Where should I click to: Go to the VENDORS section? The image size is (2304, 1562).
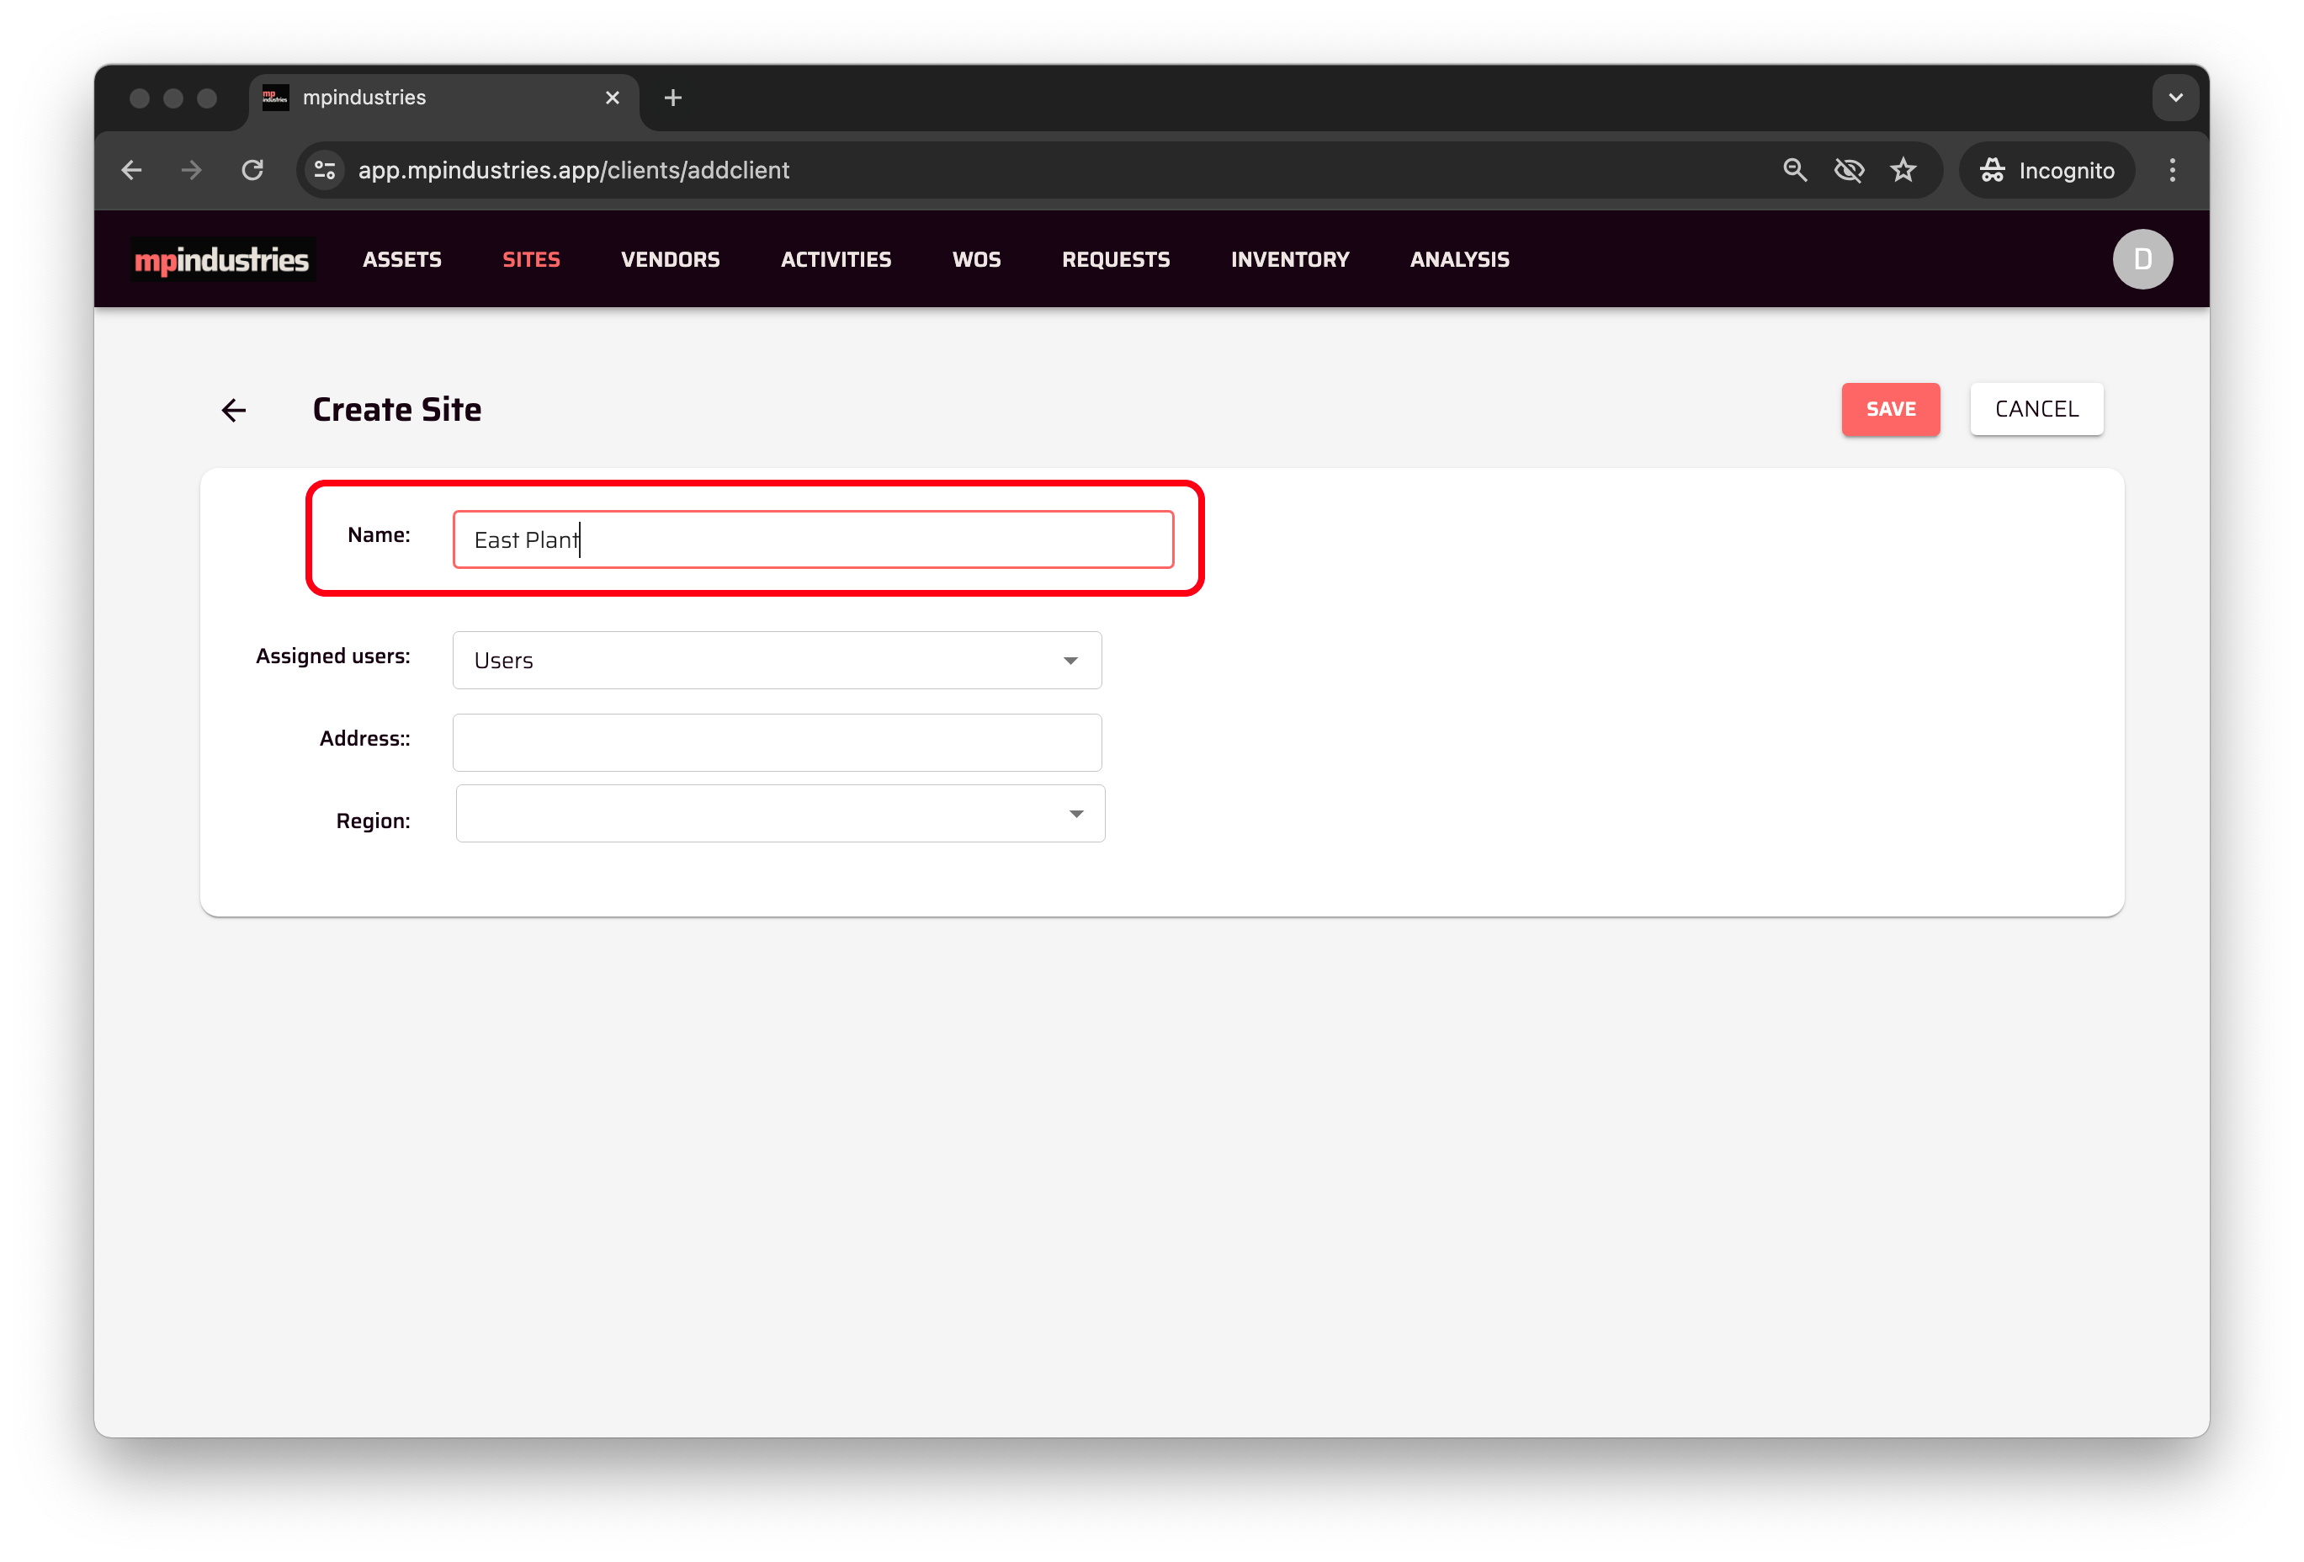pyautogui.click(x=670, y=260)
